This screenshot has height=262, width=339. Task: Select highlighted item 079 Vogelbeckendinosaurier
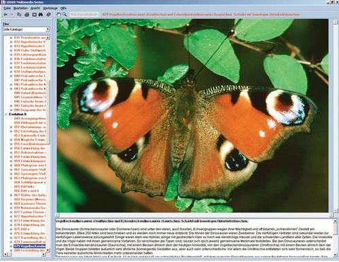point(30,246)
